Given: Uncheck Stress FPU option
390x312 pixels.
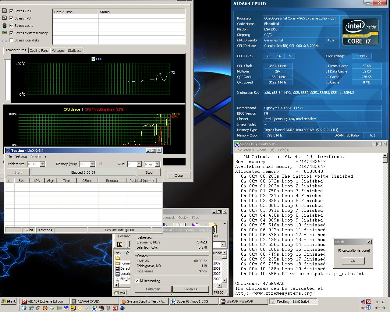Looking at the screenshot, I should tap(11, 18).
